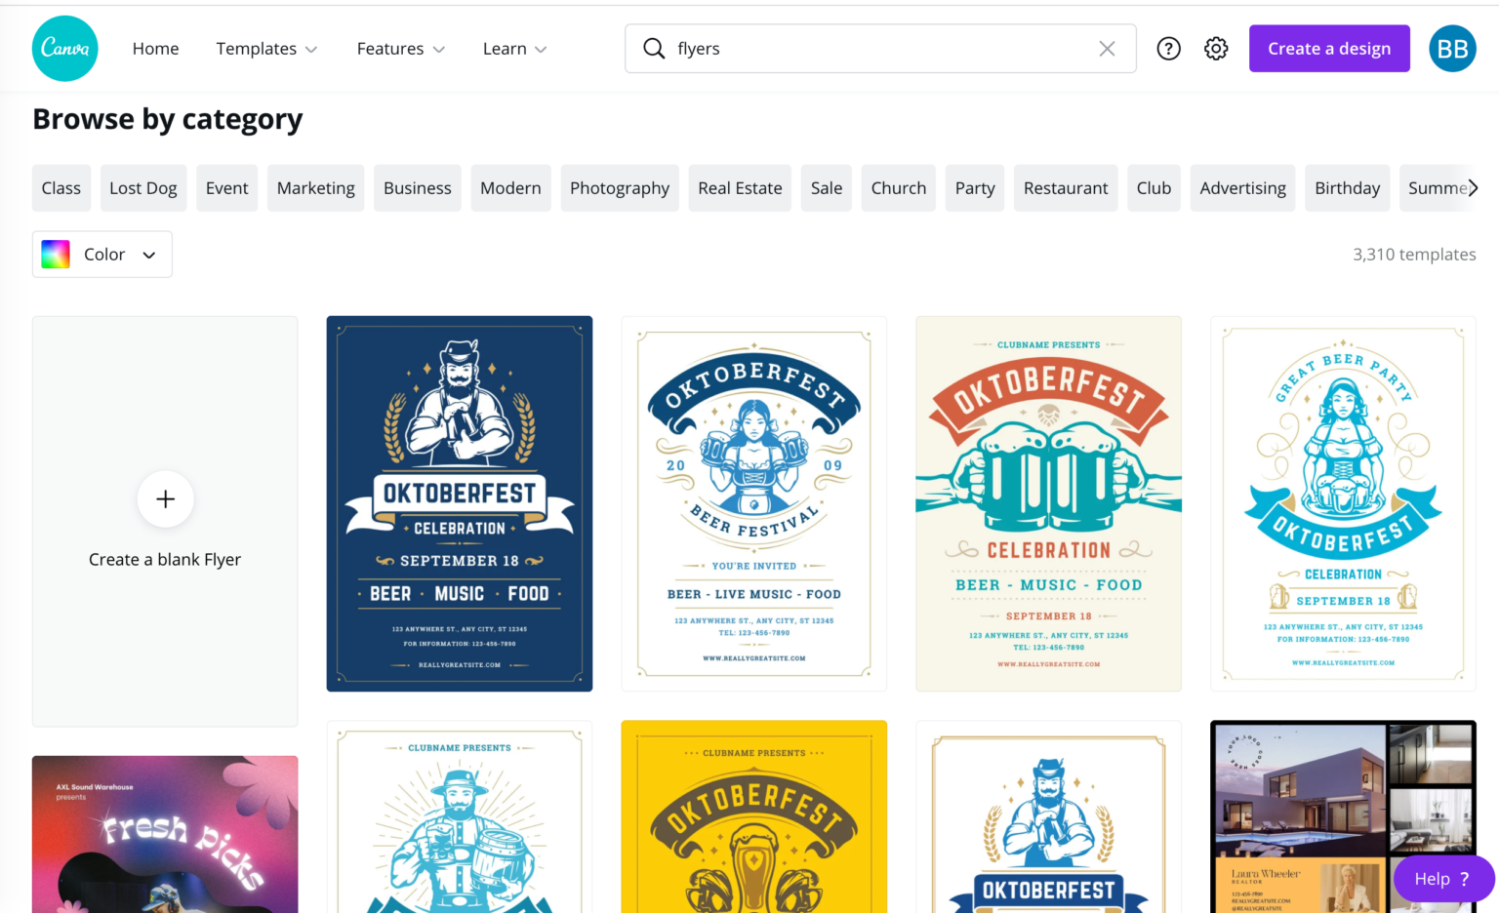Select the Class category

click(x=61, y=188)
